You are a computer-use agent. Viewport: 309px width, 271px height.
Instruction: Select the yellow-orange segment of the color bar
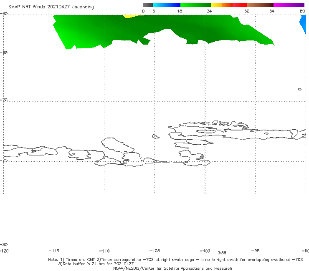(x=222, y=5)
